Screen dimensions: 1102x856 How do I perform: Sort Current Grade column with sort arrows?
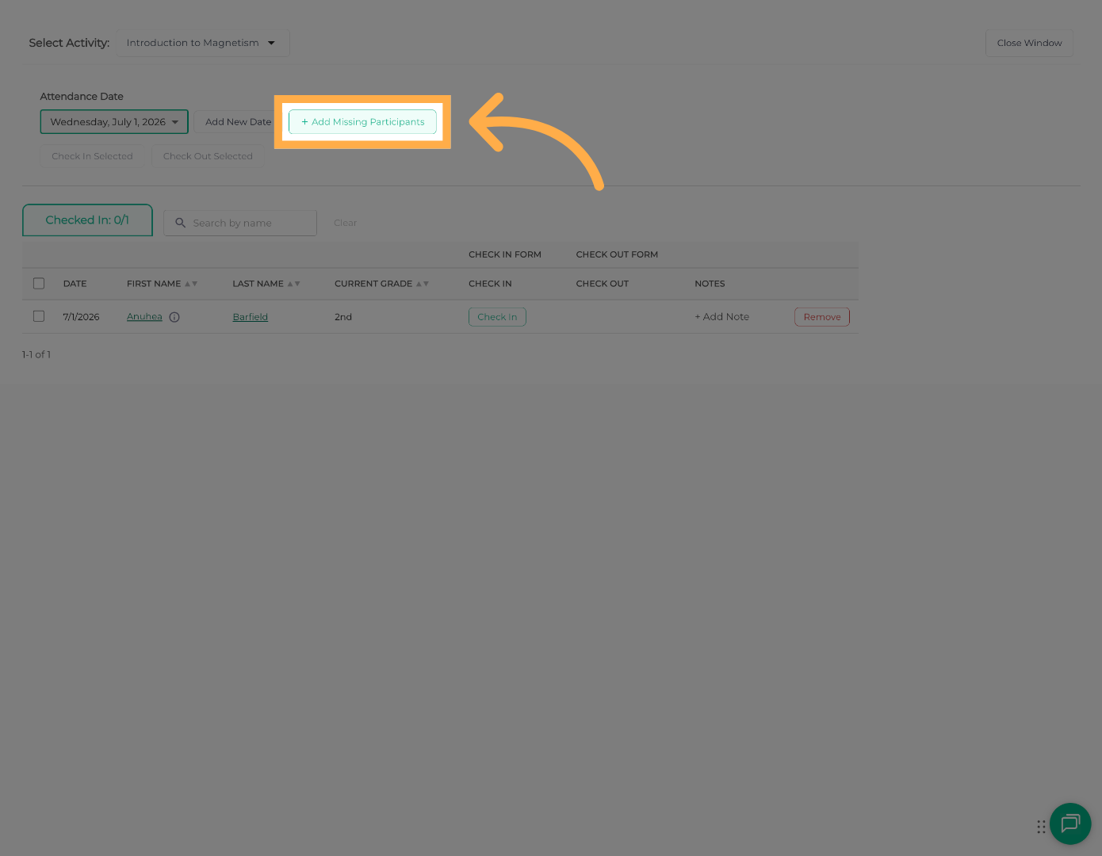click(x=423, y=284)
